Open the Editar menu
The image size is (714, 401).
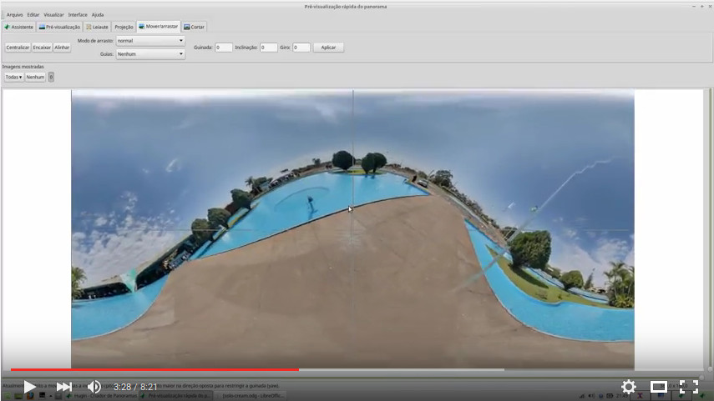[33, 14]
